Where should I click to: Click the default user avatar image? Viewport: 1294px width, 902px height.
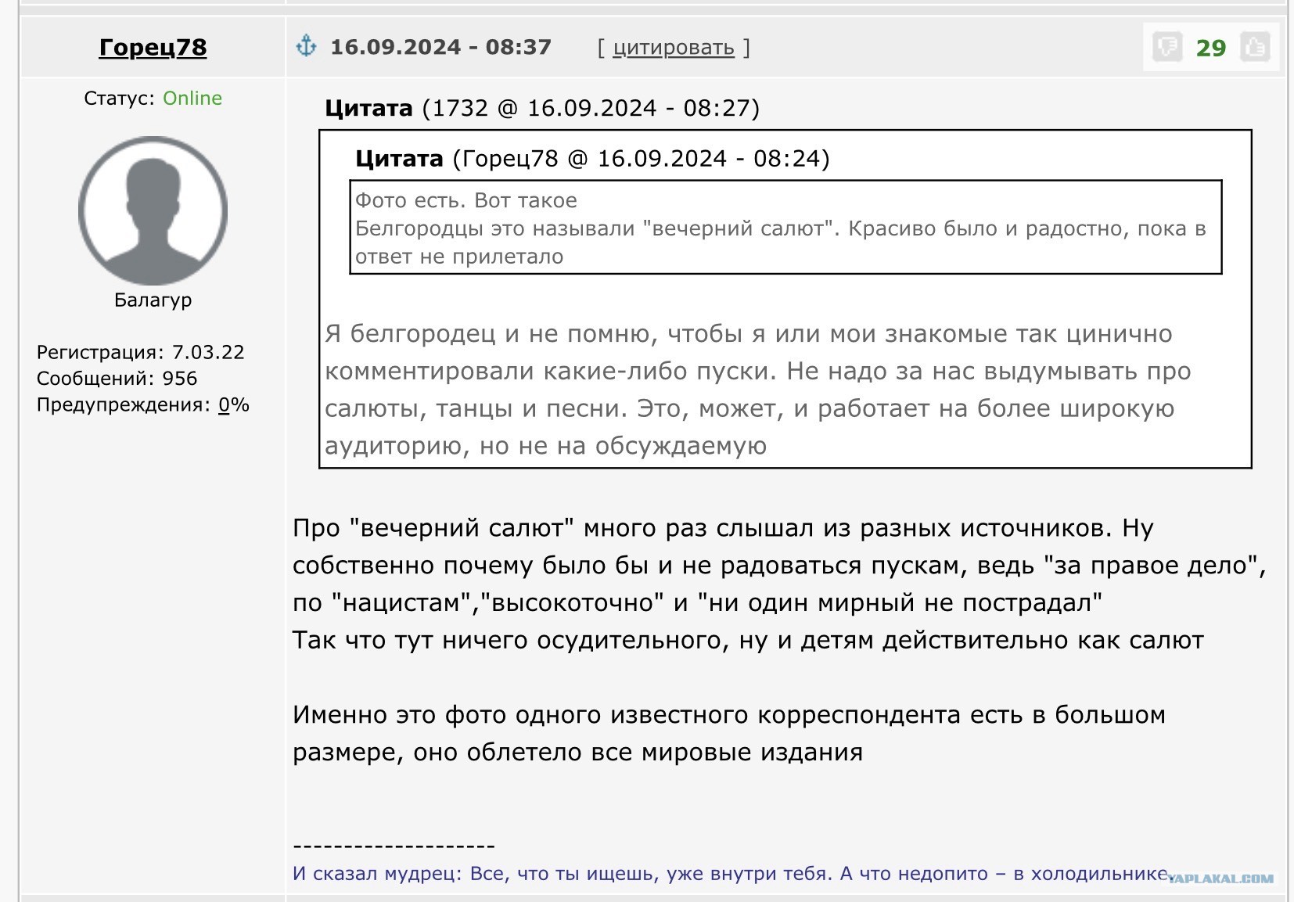point(153,210)
